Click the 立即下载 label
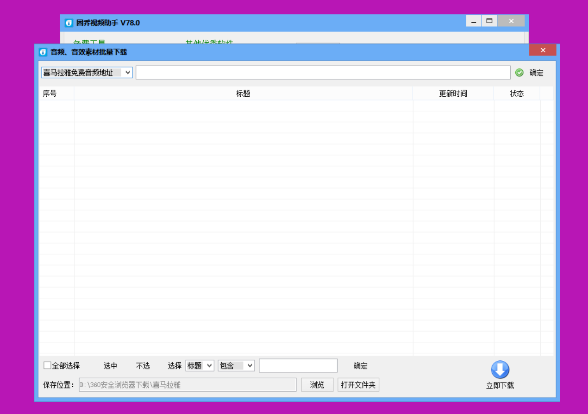The height and width of the screenshot is (414, 588). [x=500, y=386]
